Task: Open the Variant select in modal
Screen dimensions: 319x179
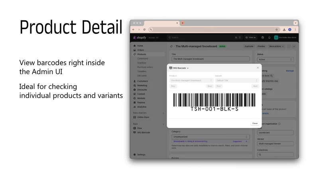Action: [x=237, y=81]
